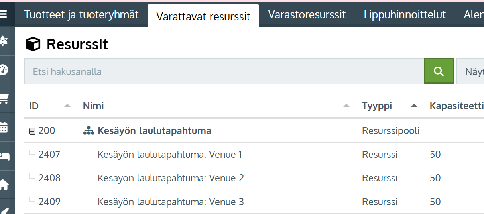
Task: Click the resource pool icon beside Kesäyön laulutapahtuma
Action: [89, 131]
